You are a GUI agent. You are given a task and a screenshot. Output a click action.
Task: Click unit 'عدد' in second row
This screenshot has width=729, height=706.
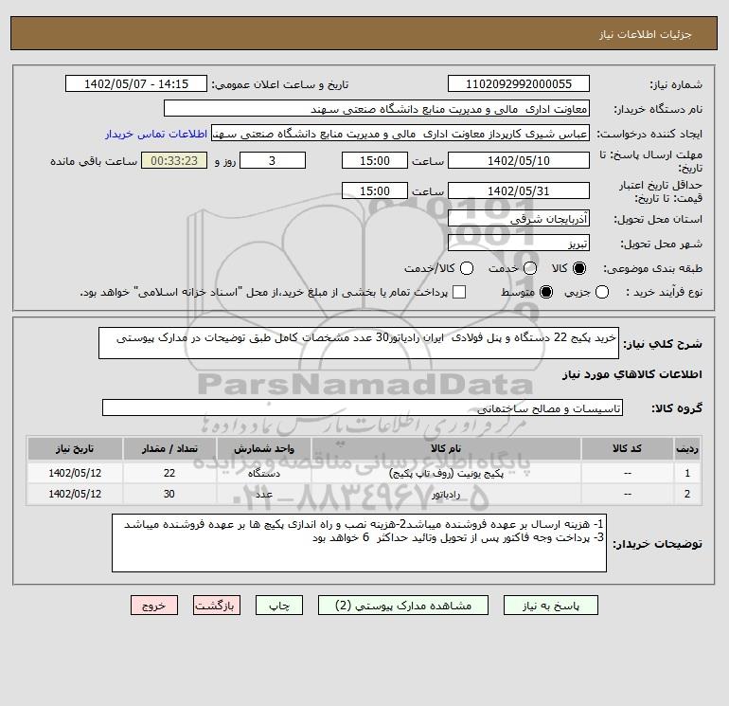click(264, 495)
